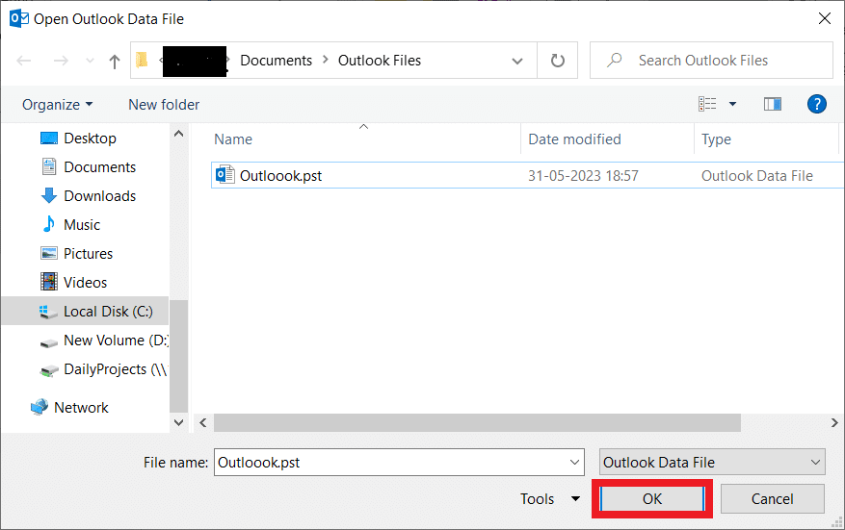
Task: Click the Outloook.pst file icon
Action: pyautogui.click(x=224, y=175)
